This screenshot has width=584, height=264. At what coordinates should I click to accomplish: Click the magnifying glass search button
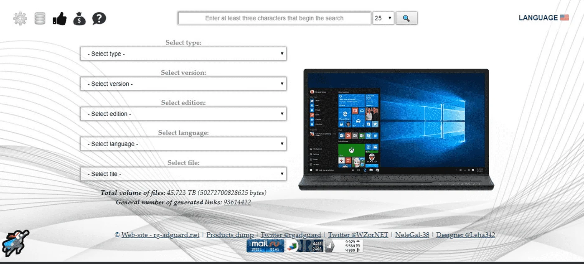point(406,18)
